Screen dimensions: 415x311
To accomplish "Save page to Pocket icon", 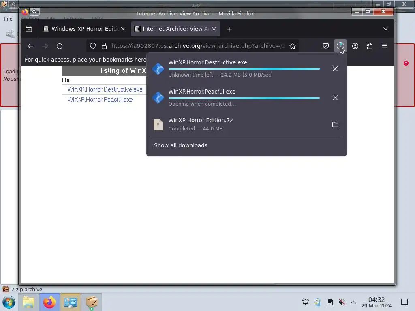I will pyautogui.click(x=326, y=46).
